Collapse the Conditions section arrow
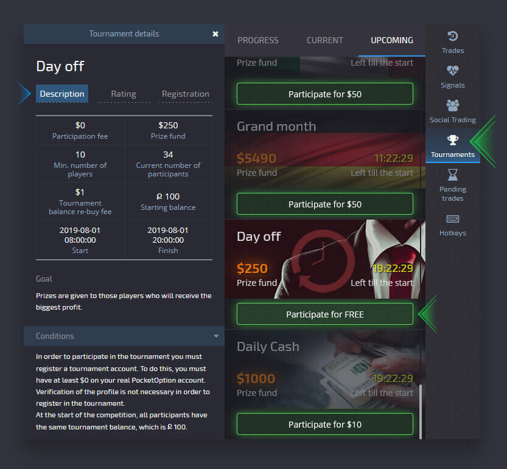 tap(216, 336)
